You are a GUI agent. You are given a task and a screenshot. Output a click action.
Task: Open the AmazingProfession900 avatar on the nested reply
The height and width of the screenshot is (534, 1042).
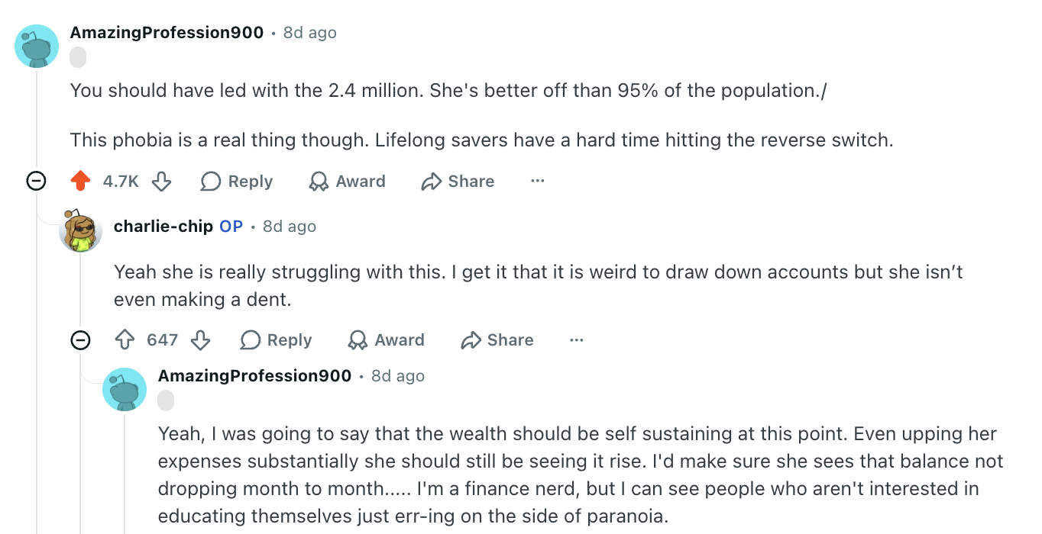125,389
